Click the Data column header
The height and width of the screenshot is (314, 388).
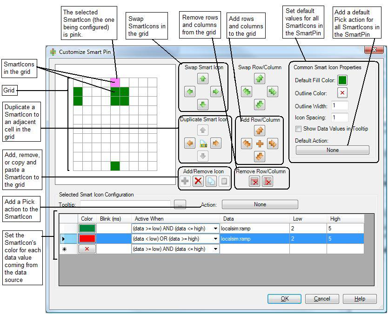[254, 219]
